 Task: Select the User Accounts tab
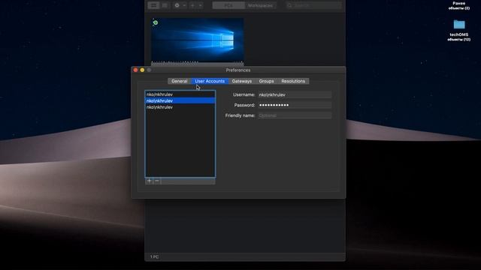210,81
